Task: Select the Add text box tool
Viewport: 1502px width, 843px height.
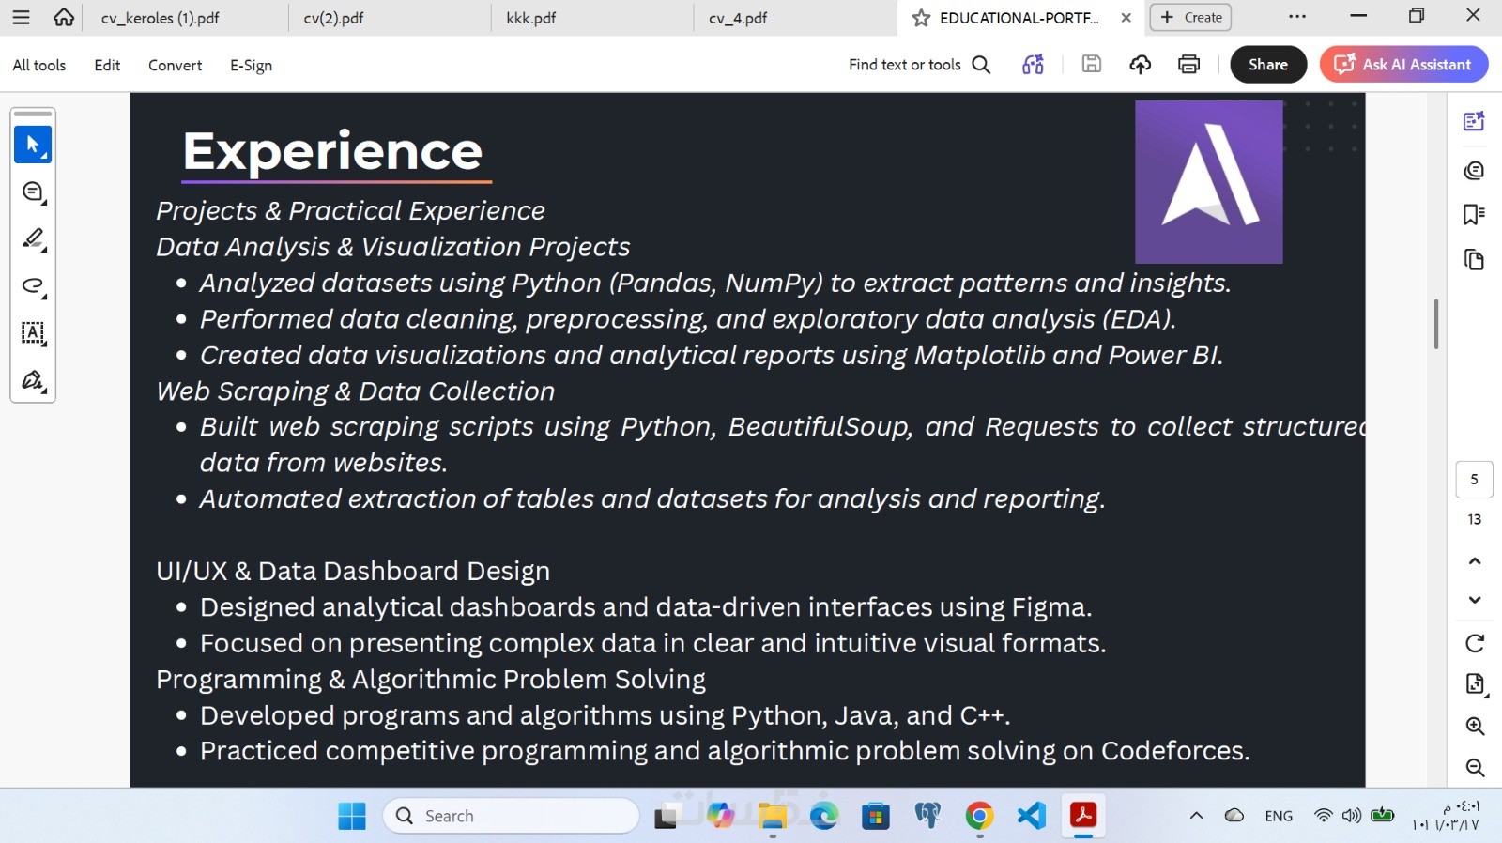Action: coord(33,333)
